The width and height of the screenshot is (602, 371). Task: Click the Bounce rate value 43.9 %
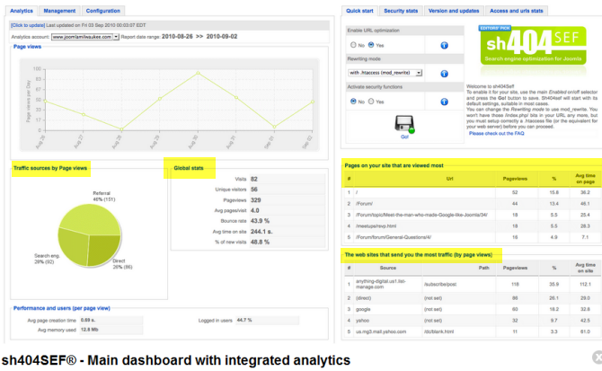pyautogui.click(x=260, y=221)
